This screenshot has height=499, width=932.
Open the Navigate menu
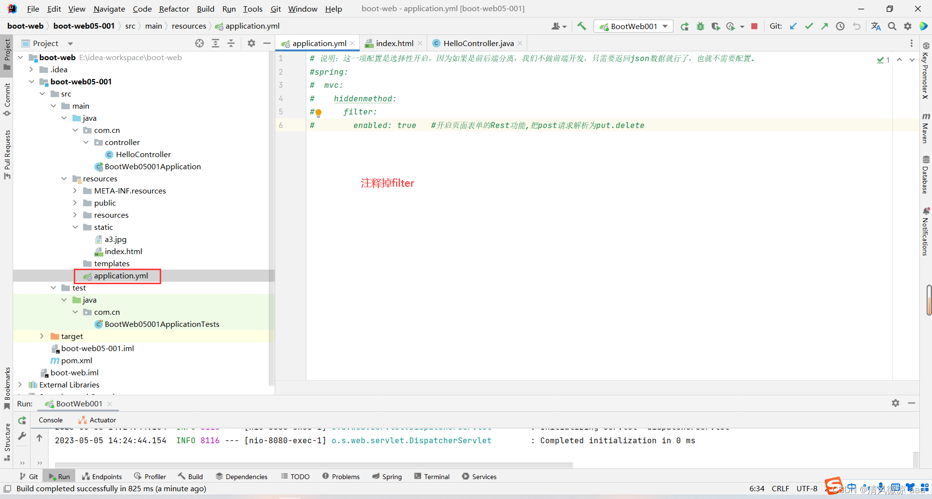point(109,9)
